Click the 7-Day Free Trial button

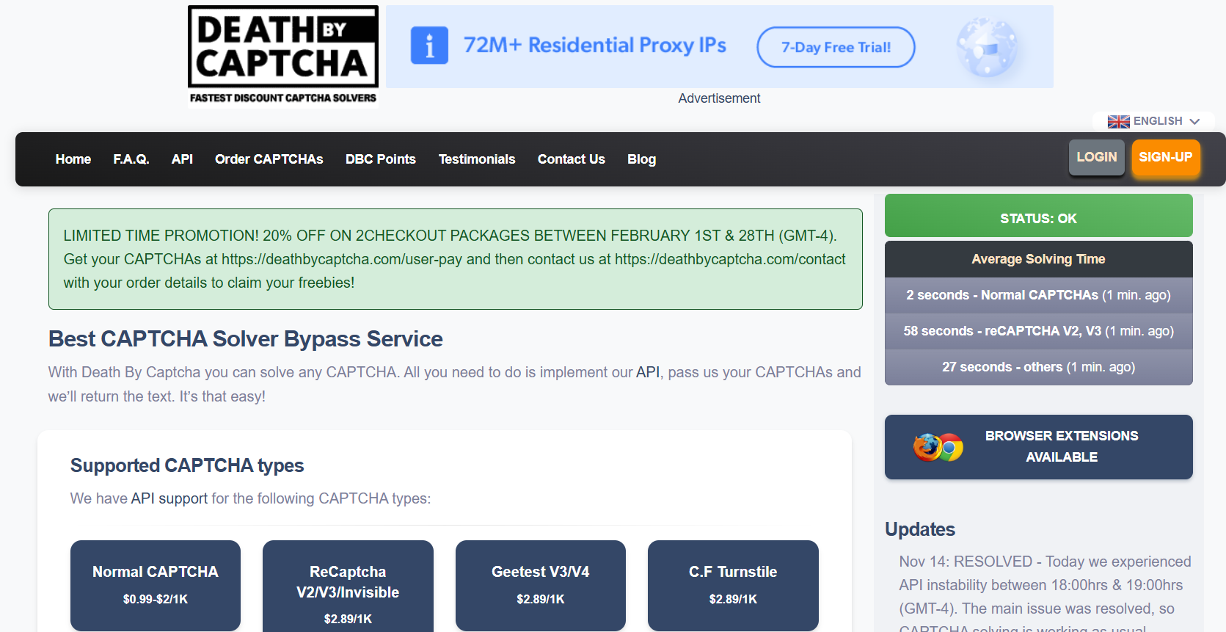836,47
